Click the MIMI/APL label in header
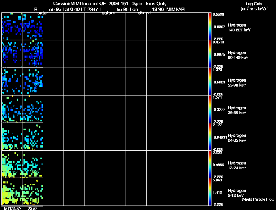 click(x=177, y=9)
